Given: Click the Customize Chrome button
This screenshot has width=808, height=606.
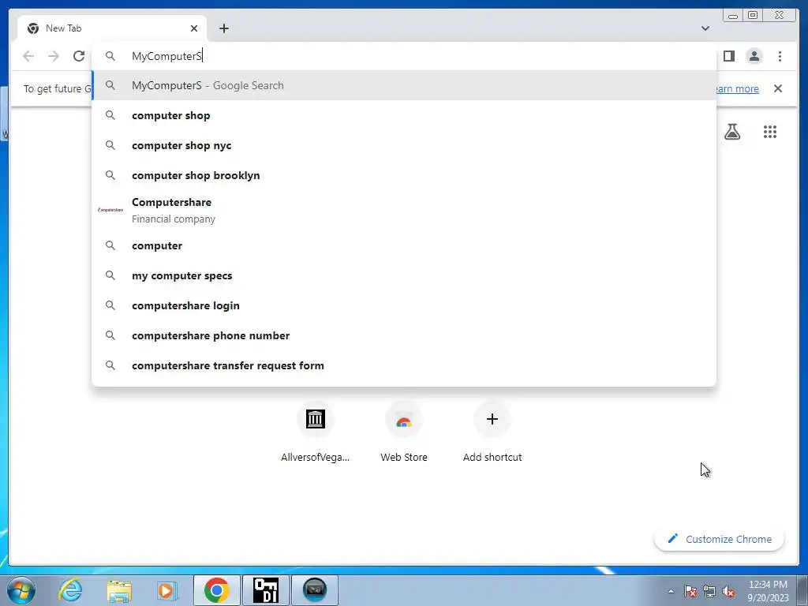Looking at the screenshot, I should click(719, 539).
